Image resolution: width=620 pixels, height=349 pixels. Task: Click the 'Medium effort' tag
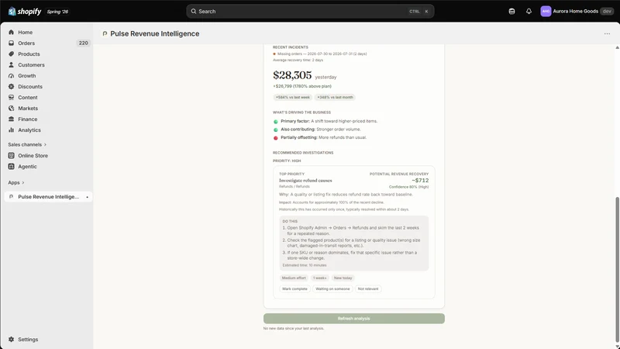click(x=294, y=278)
